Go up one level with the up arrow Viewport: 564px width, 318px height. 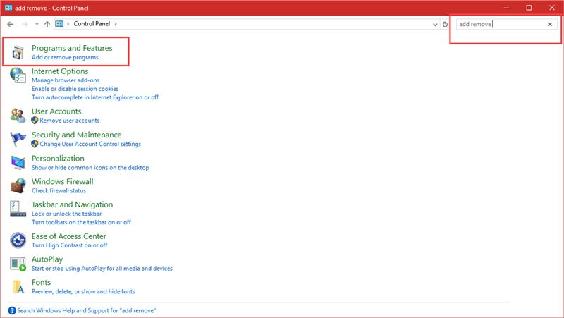pyautogui.click(x=47, y=24)
